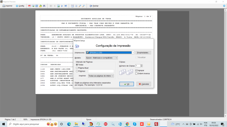Jump to last page icon
The image size is (227, 127).
coord(66,6)
